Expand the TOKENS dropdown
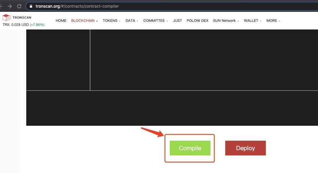Viewport: 318px width, 173px height. [112, 21]
